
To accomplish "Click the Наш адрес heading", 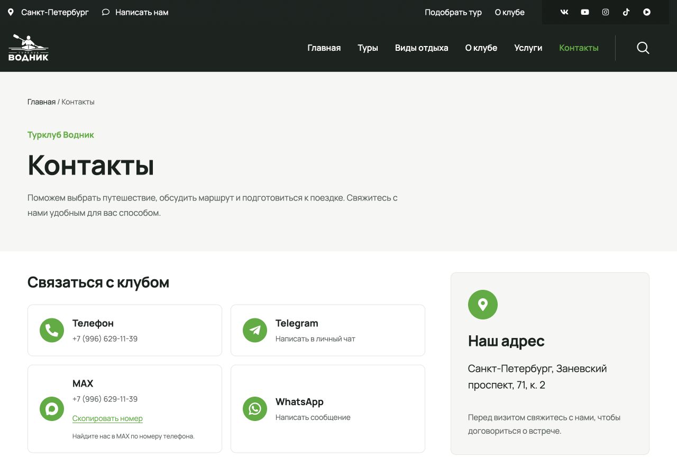I will (x=506, y=341).
